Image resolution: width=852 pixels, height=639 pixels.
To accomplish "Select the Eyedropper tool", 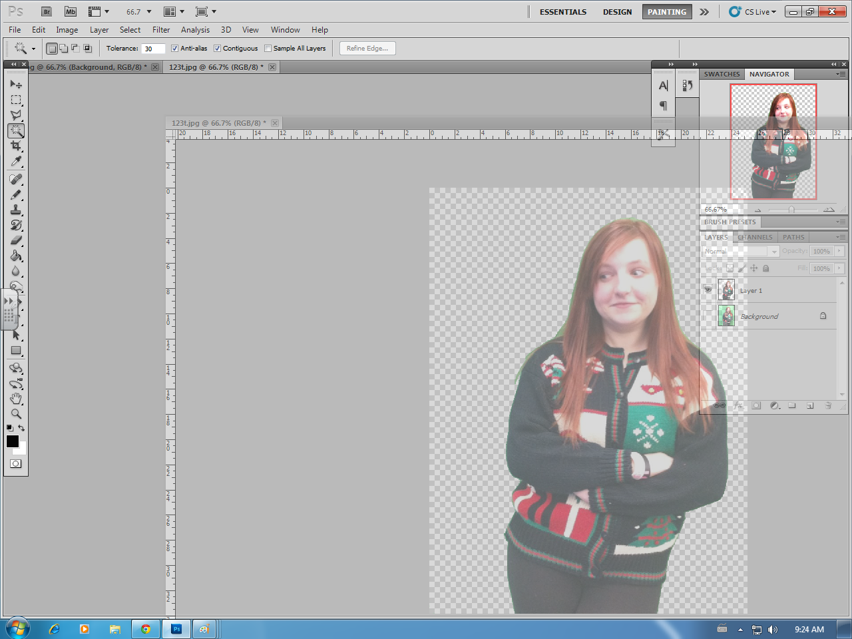I will pyautogui.click(x=16, y=162).
